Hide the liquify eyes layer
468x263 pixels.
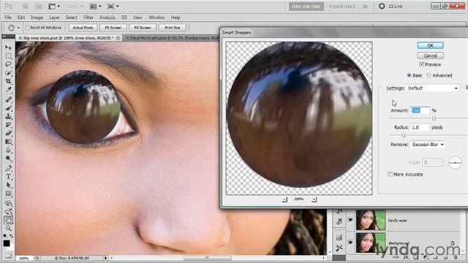350,220
